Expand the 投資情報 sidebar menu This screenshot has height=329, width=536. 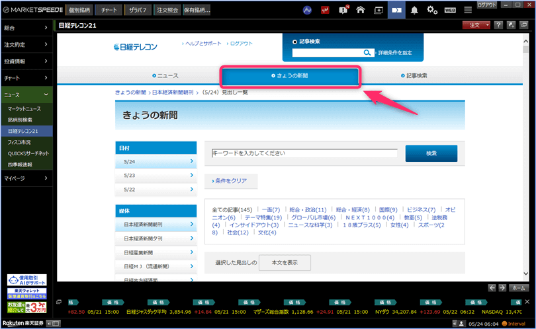pyautogui.click(x=26, y=61)
